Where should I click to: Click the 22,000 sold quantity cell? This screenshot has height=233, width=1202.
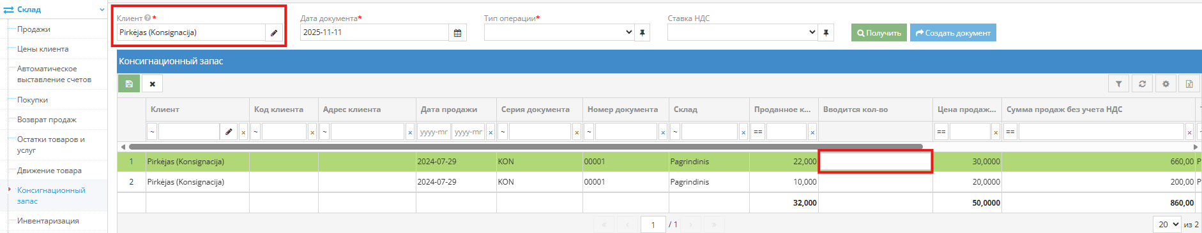coord(784,162)
